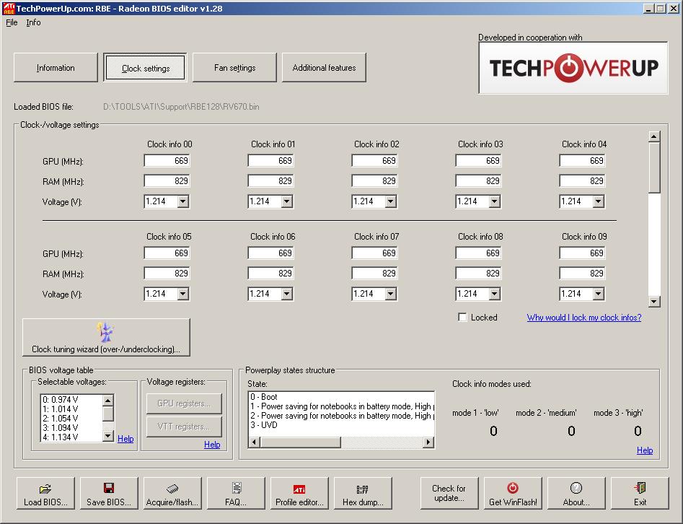Check for update using the globe icon
The image size is (683, 524).
tap(449, 493)
